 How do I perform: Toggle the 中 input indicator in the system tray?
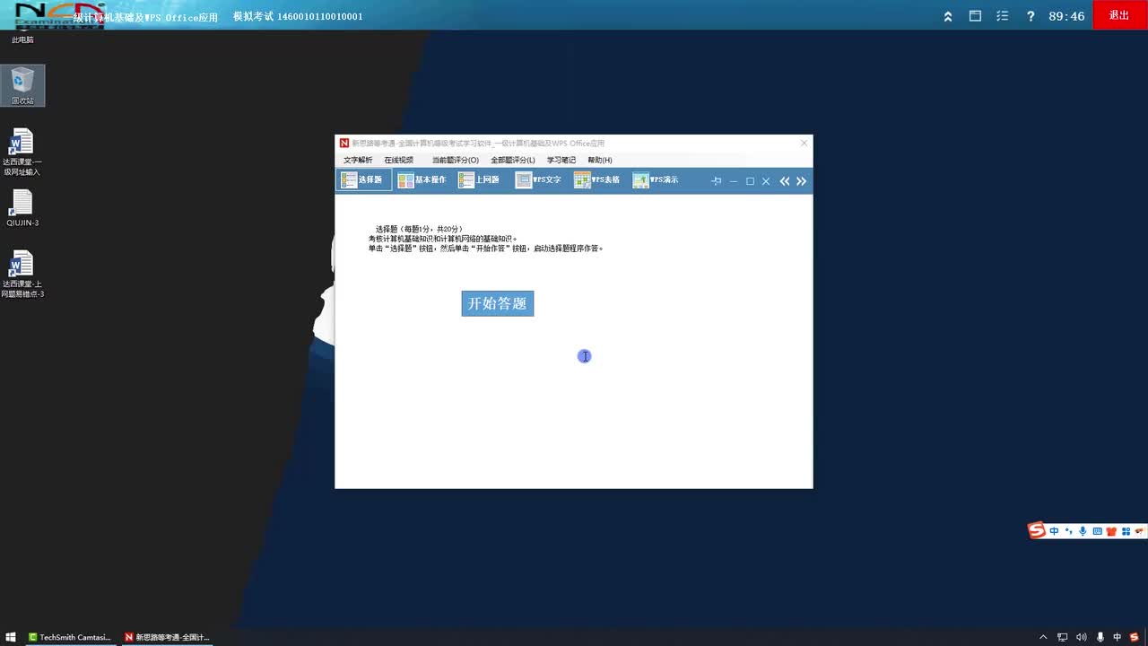[x=1118, y=637]
